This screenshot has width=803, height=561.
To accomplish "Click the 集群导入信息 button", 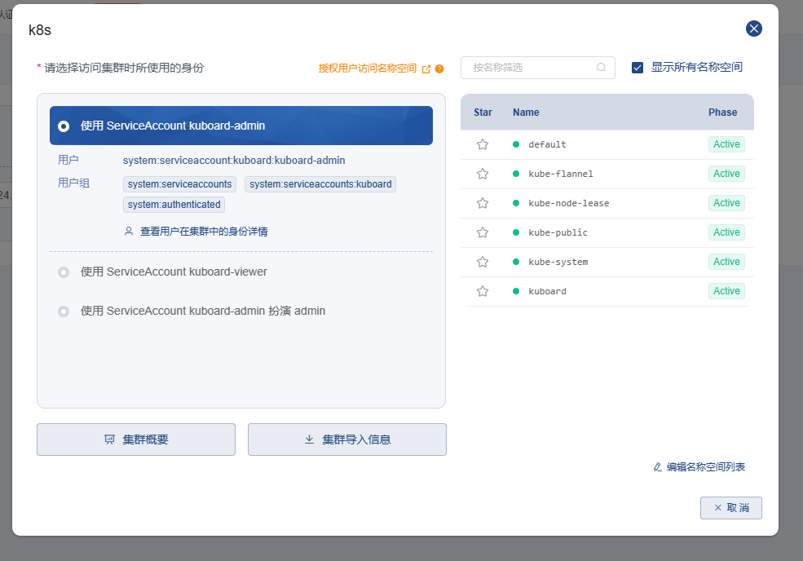I will [347, 440].
